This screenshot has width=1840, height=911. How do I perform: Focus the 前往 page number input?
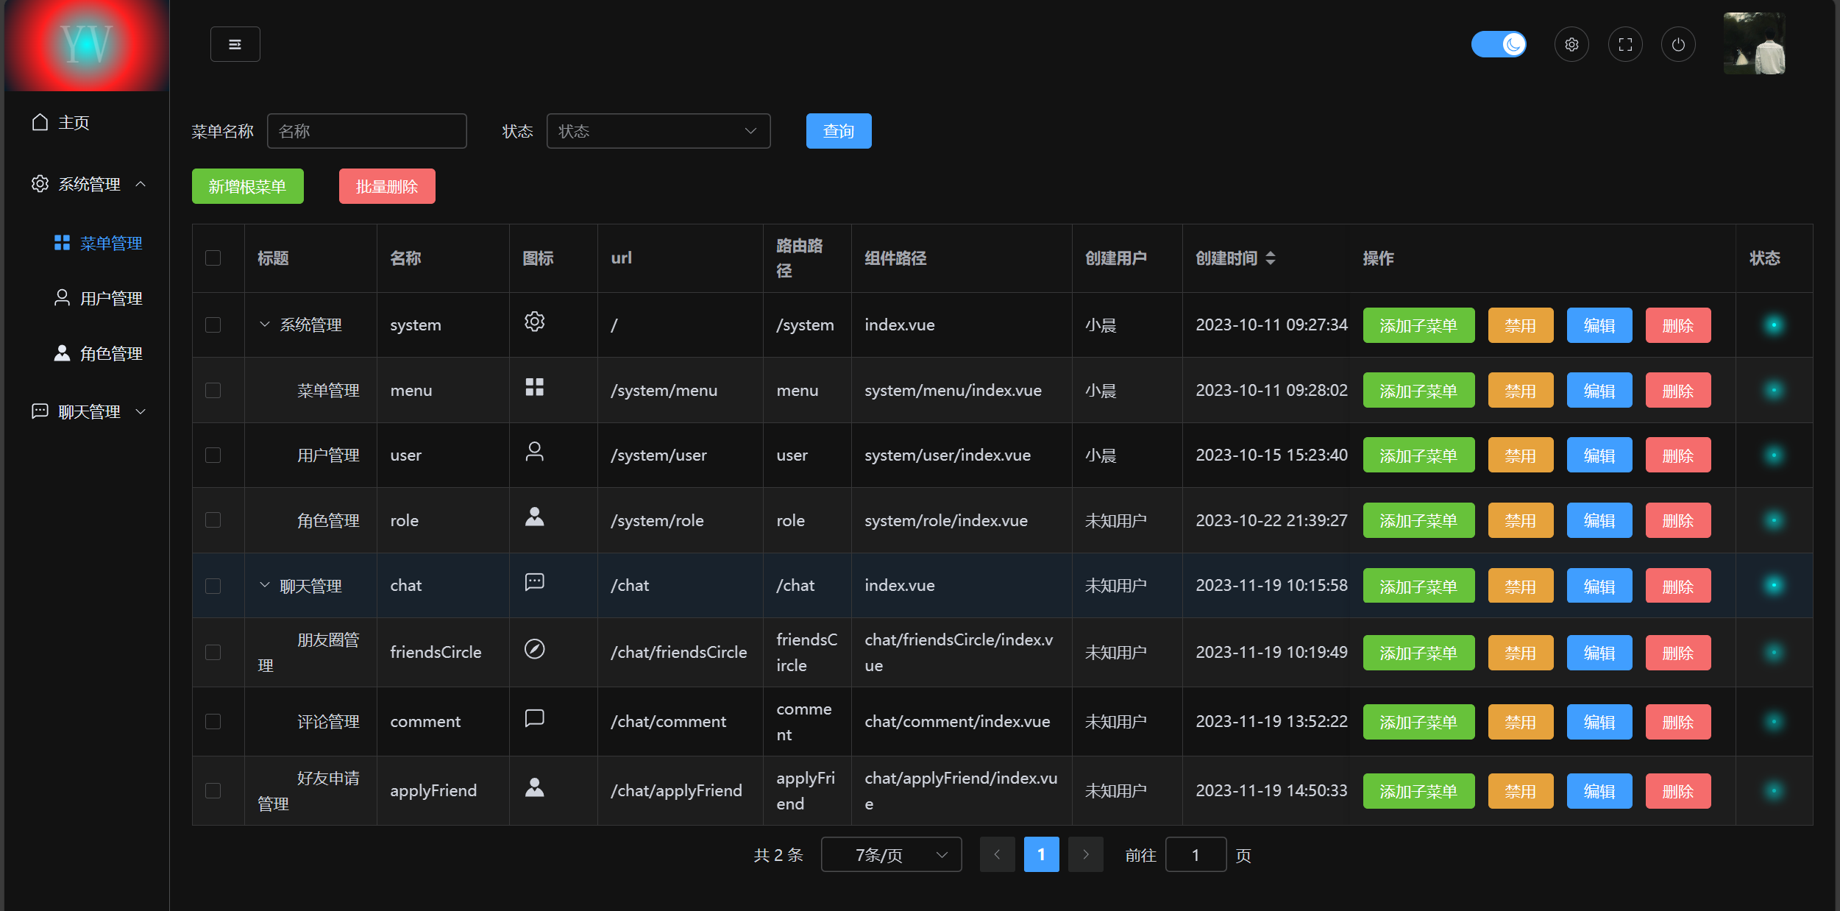1196,854
